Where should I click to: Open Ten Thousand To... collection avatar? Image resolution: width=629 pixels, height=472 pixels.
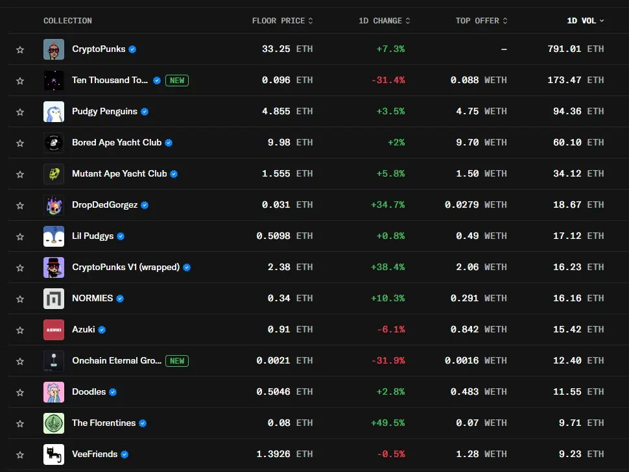pos(54,81)
